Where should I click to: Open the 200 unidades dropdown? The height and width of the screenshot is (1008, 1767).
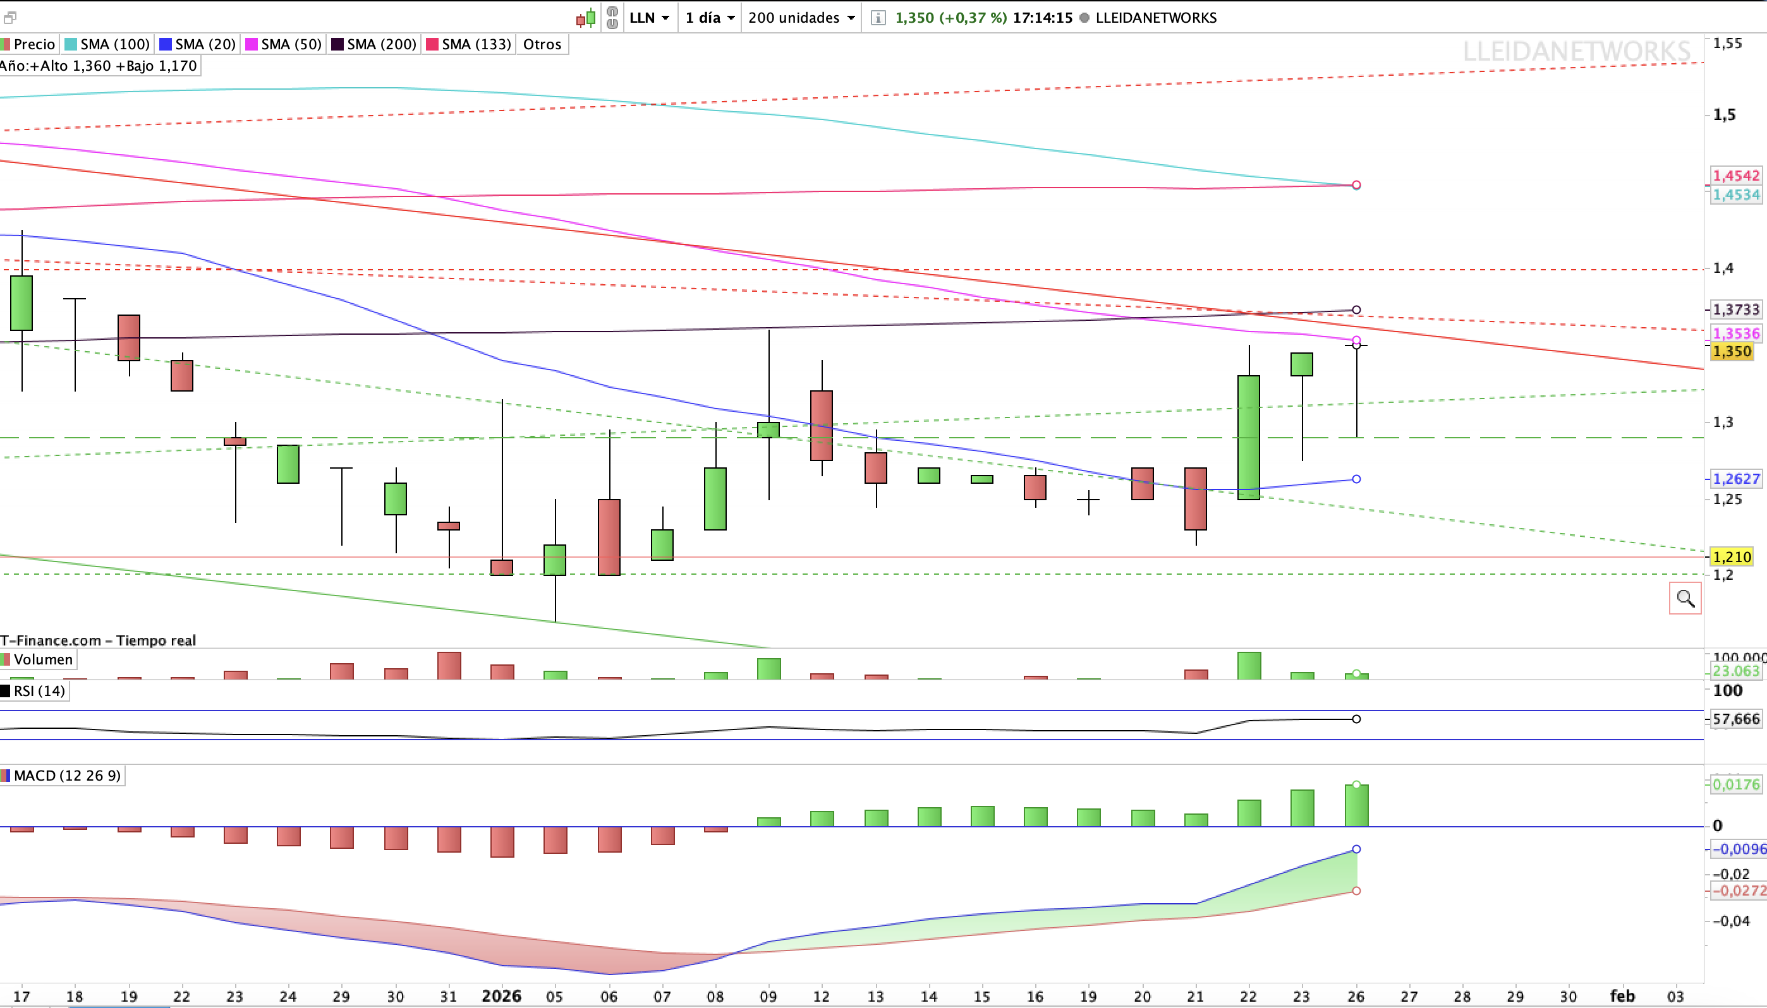[x=800, y=17]
